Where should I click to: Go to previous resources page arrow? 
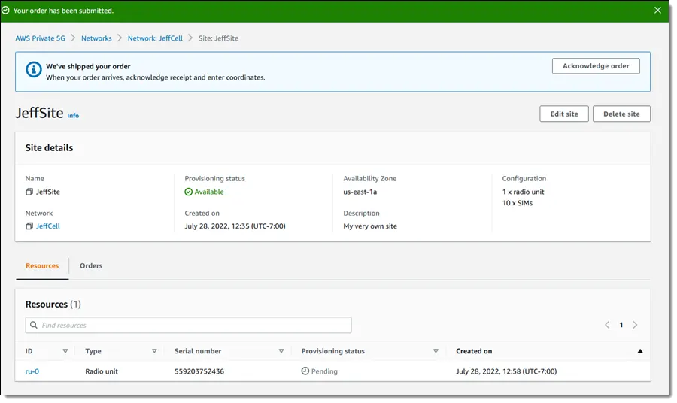tap(606, 325)
